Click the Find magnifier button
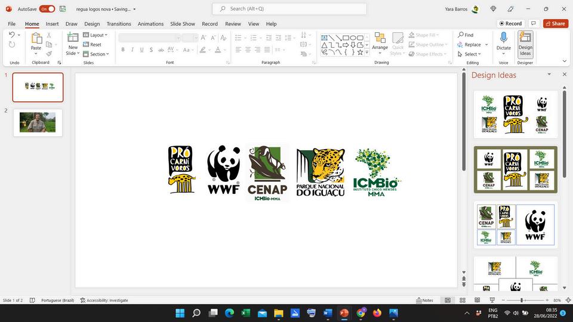Screen dimensions: 573x322 tap(466, 35)
